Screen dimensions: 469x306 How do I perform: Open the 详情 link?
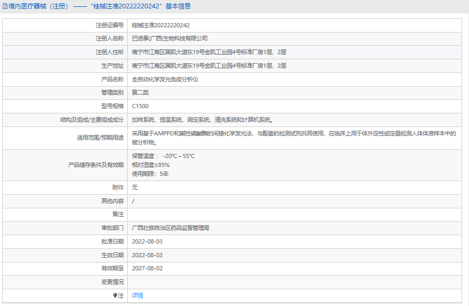click(x=138, y=296)
